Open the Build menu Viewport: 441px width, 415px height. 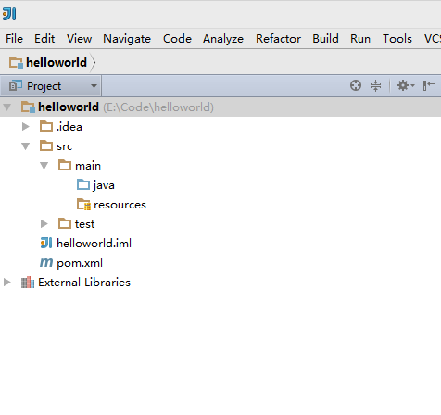[325, 39]
